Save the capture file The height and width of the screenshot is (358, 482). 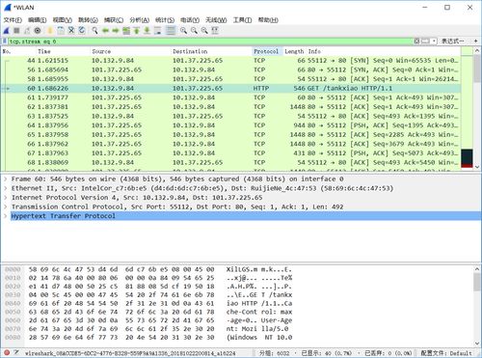click(61, 31)
